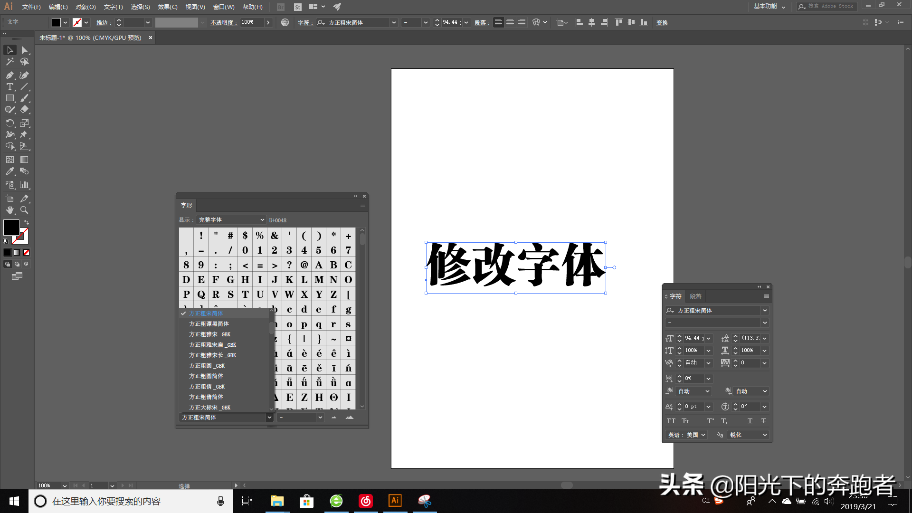This screenshot has width=912, height=513.
Task: Activate the Eyedropper tool
Action: 9,171
